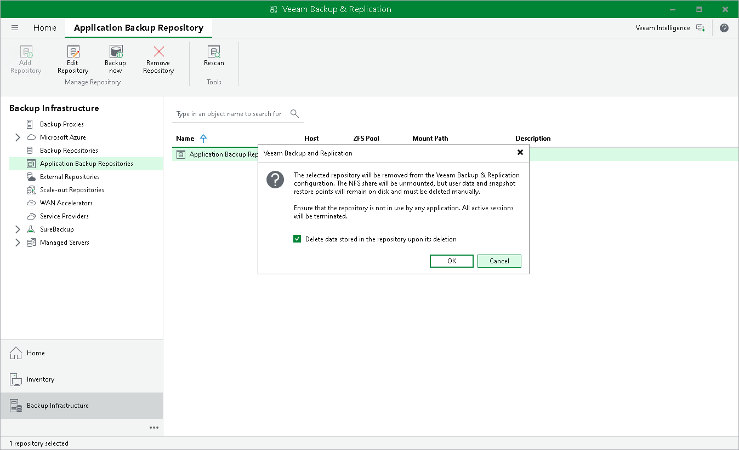This screenshot has height=450, width=739.
Task: Select Application Backup Repositories tree item
Action: tap(86, 164)
